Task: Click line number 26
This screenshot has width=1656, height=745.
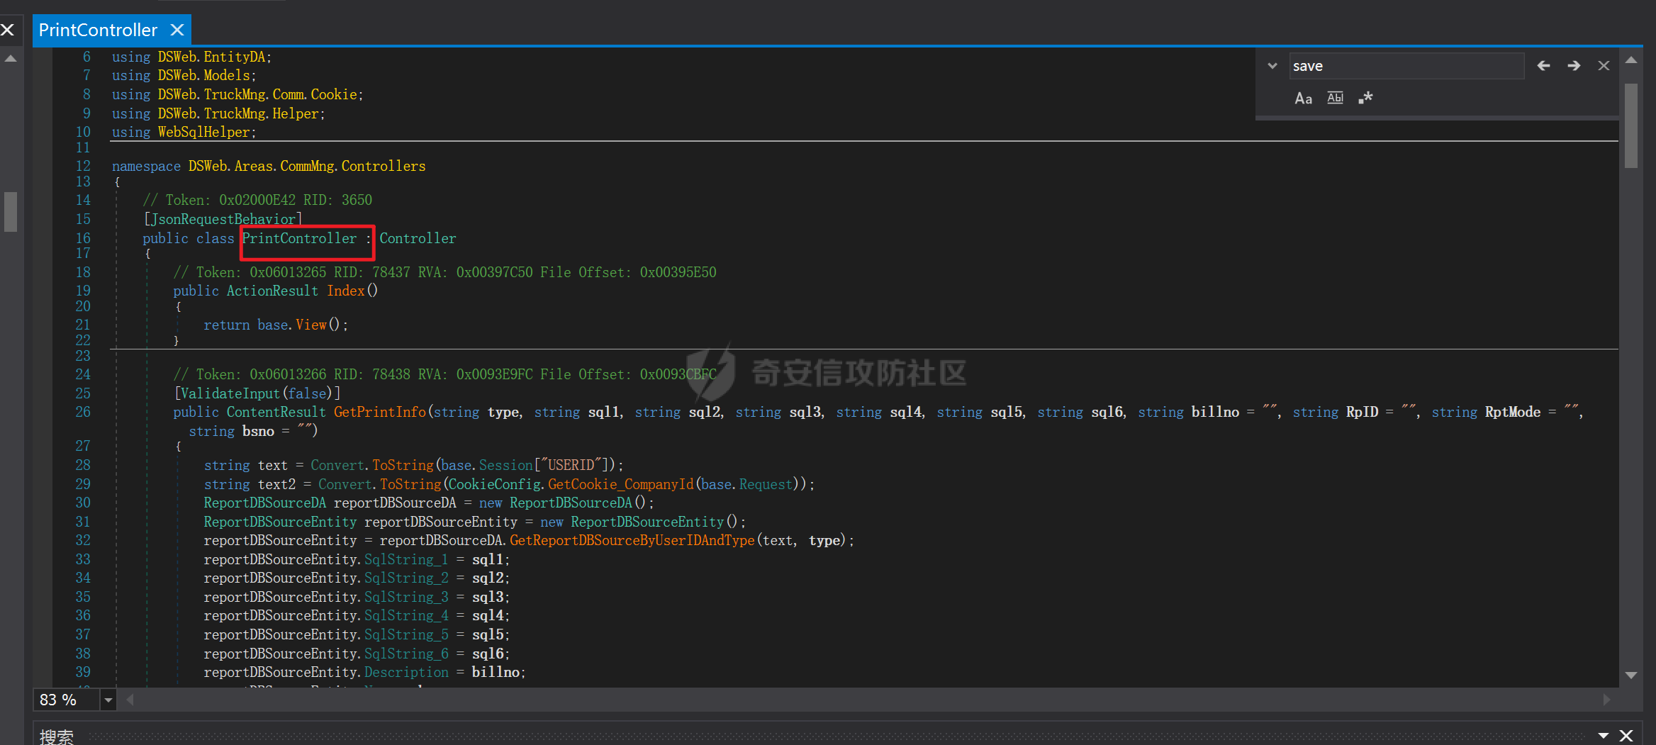Action: click(x=83, y=413)
